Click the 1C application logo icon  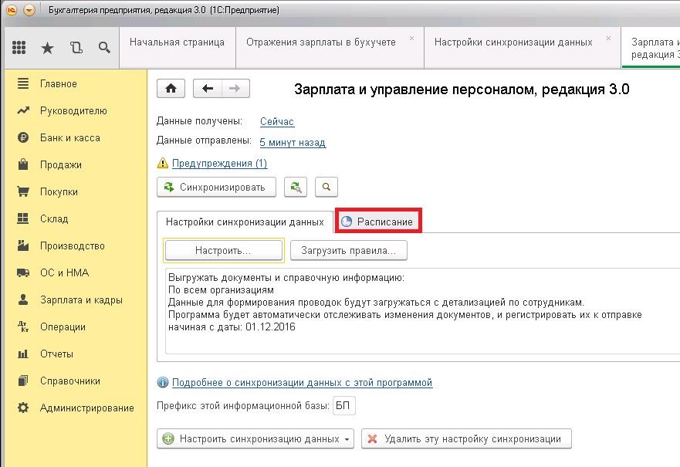(x=12, y=9)
